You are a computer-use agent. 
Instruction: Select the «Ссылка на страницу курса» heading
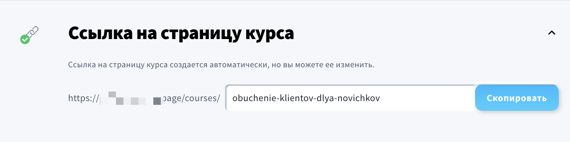click(x=181, y=34)
